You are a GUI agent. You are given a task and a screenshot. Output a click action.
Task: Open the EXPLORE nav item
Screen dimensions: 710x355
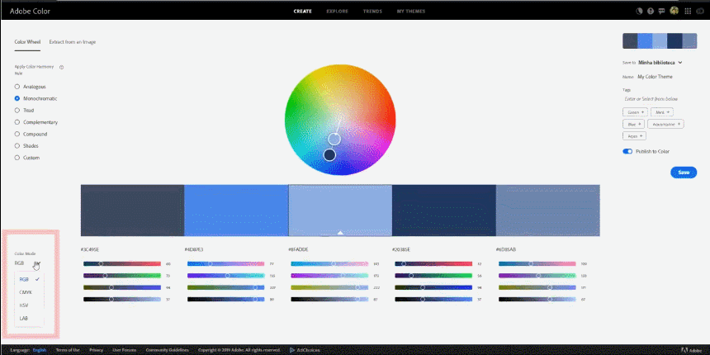338,12
